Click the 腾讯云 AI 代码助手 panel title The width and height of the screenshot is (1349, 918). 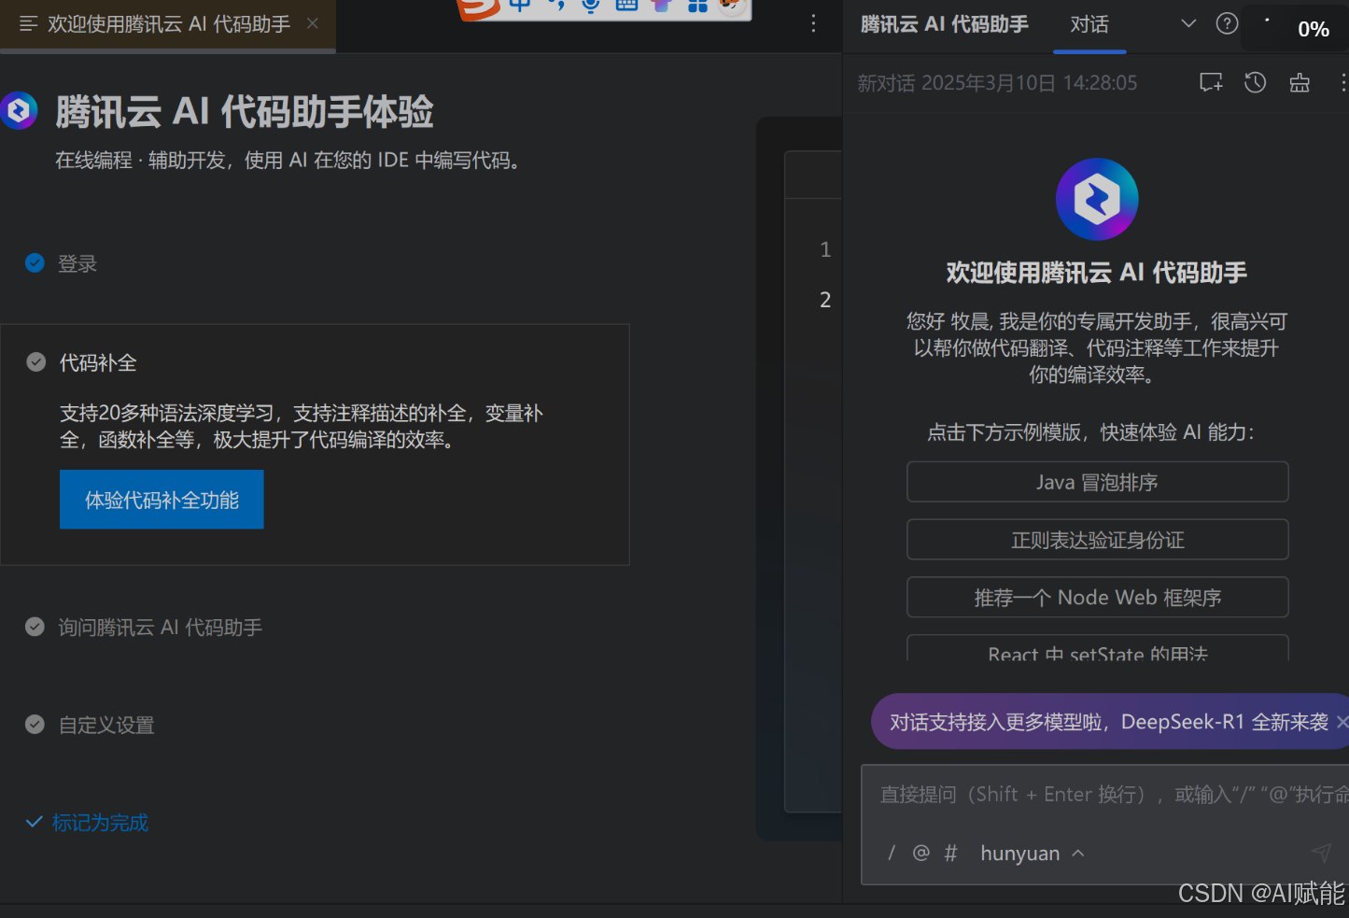click(944, 24)
